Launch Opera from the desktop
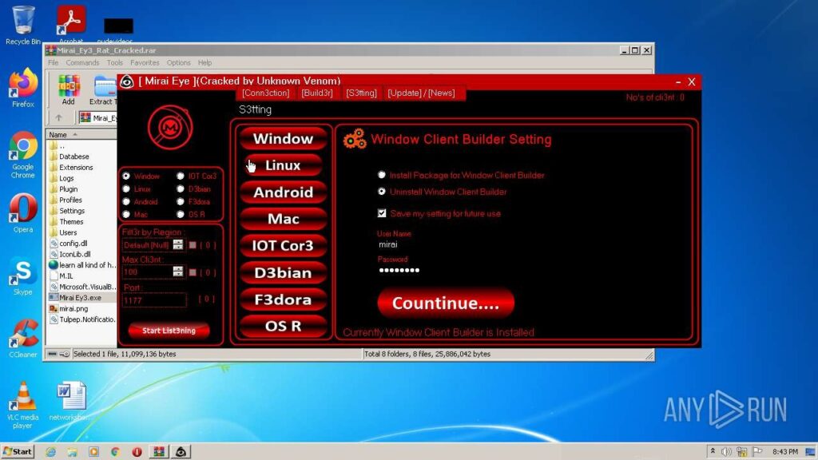818x460 pixels. coord(23,212)
